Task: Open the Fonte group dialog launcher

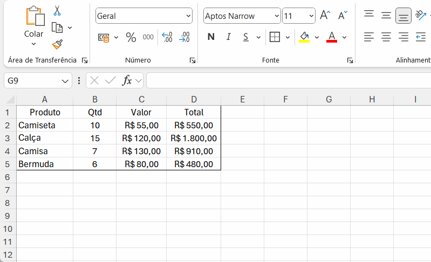Action: pos(350,60)
